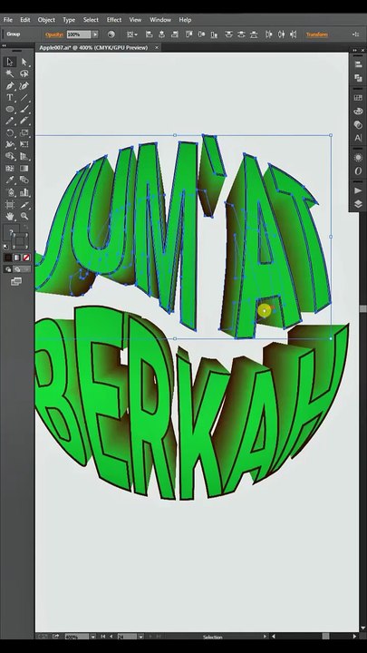Viewport: 367px width, 653px height.
Task: Select the Free Transform tool
Action: coord(24,144)
